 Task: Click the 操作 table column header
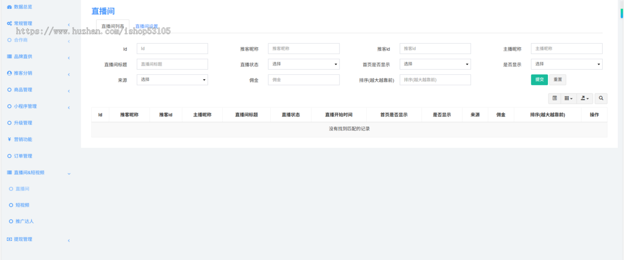tap(594, 114)
